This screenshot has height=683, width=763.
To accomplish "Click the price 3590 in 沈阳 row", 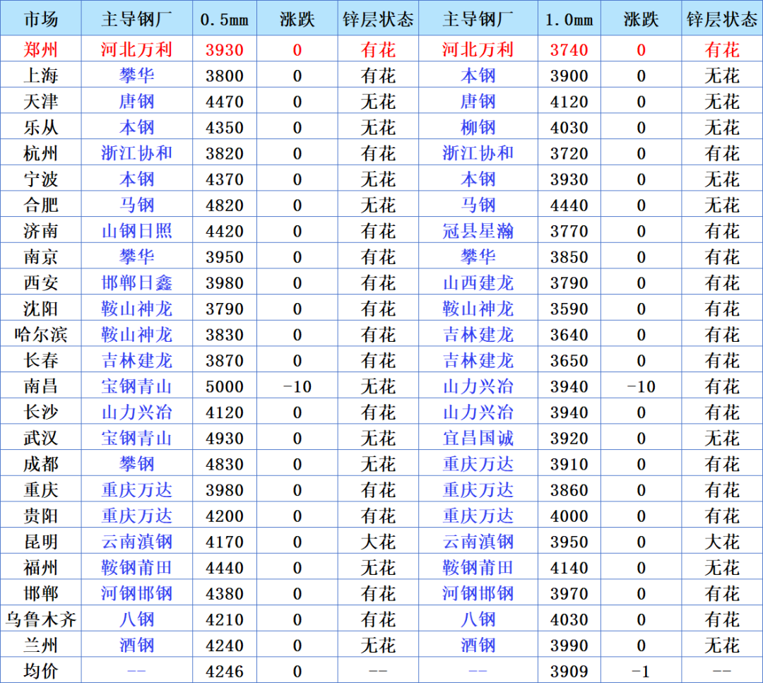I will pyautogui.click(x=569, y=309).
